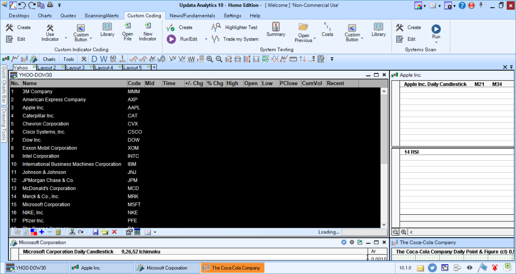Screen dimensions: 516x274
Task: Open the Highlighter Test tool
Action: pyautogui.click(x=235, y=27)
